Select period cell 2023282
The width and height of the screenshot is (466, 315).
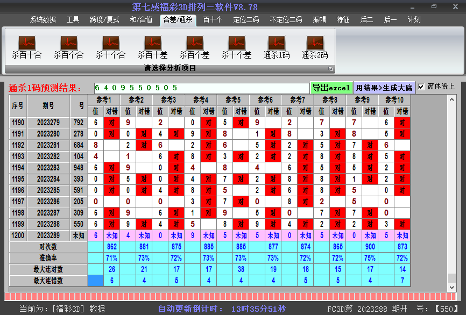point(48,156)
